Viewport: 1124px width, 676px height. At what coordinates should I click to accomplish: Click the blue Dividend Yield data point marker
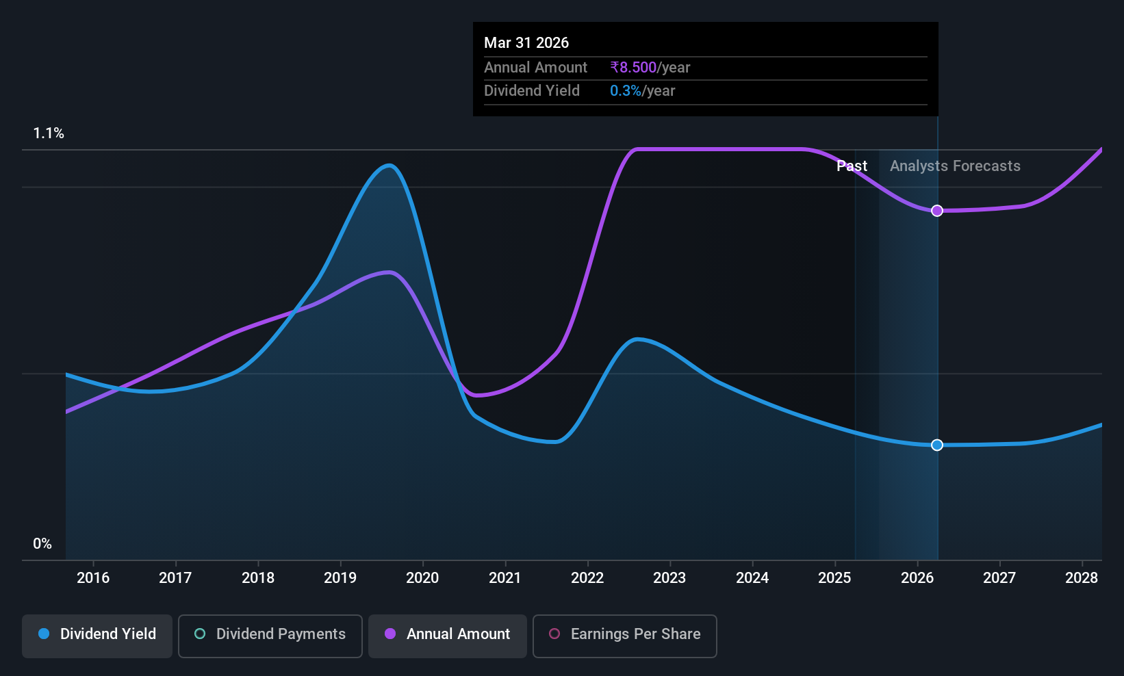click(937, 445)
